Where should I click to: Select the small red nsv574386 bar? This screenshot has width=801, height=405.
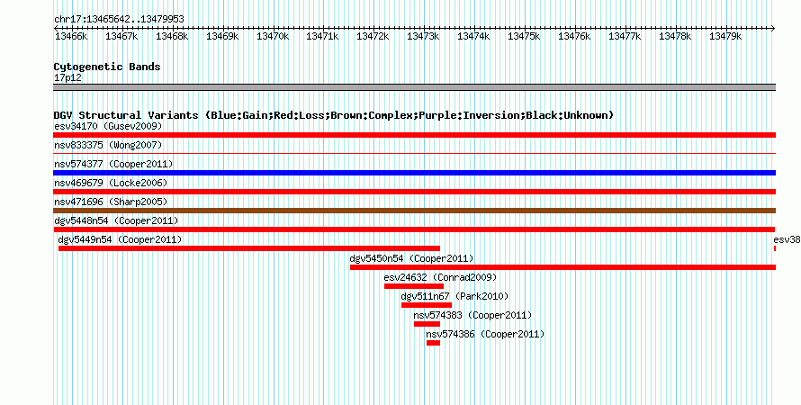(x=433, y=343)
